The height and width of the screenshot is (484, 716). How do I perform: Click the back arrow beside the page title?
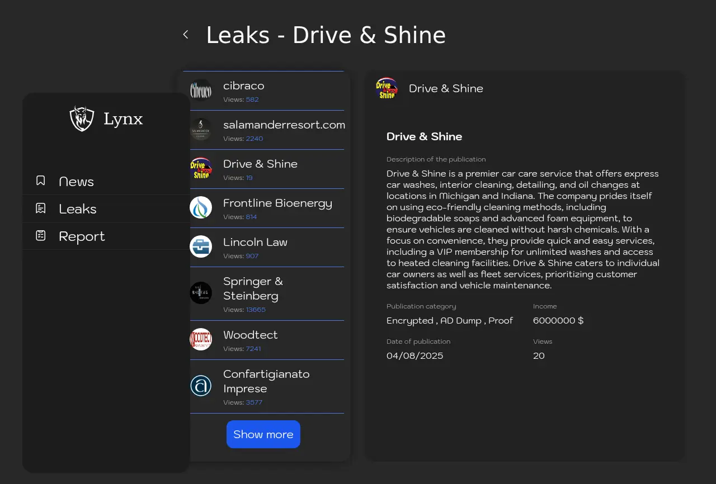tap(186, 35)
